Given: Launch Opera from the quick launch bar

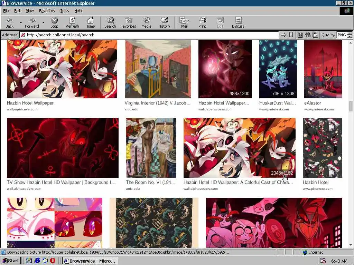Looking at the screenshot, I should click(53, 261).
